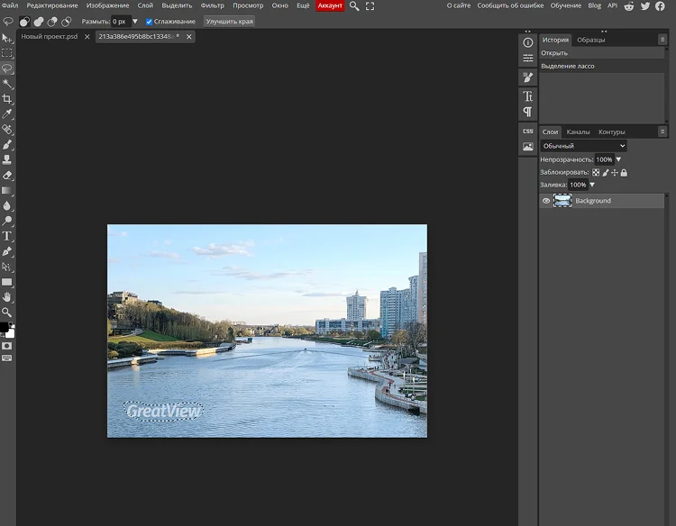Toggle lock transparent pixels
Screen dimensions: 676x526
[x=596, y=172]
